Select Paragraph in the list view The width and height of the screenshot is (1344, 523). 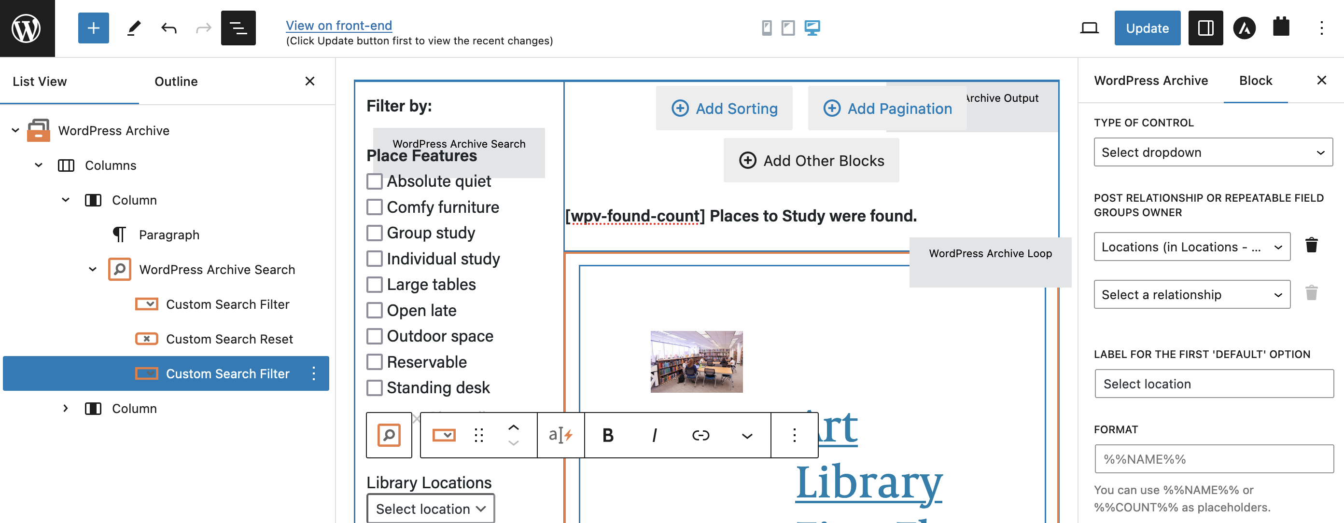169,234
